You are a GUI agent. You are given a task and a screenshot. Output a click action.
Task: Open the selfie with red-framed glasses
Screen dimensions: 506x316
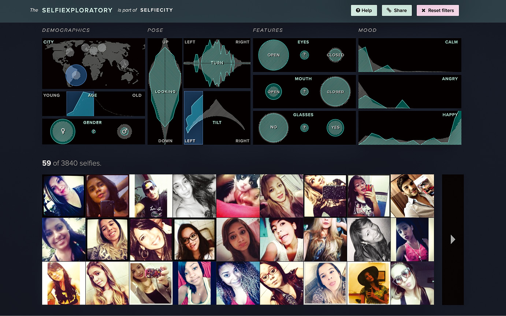[x=282, y=283]
